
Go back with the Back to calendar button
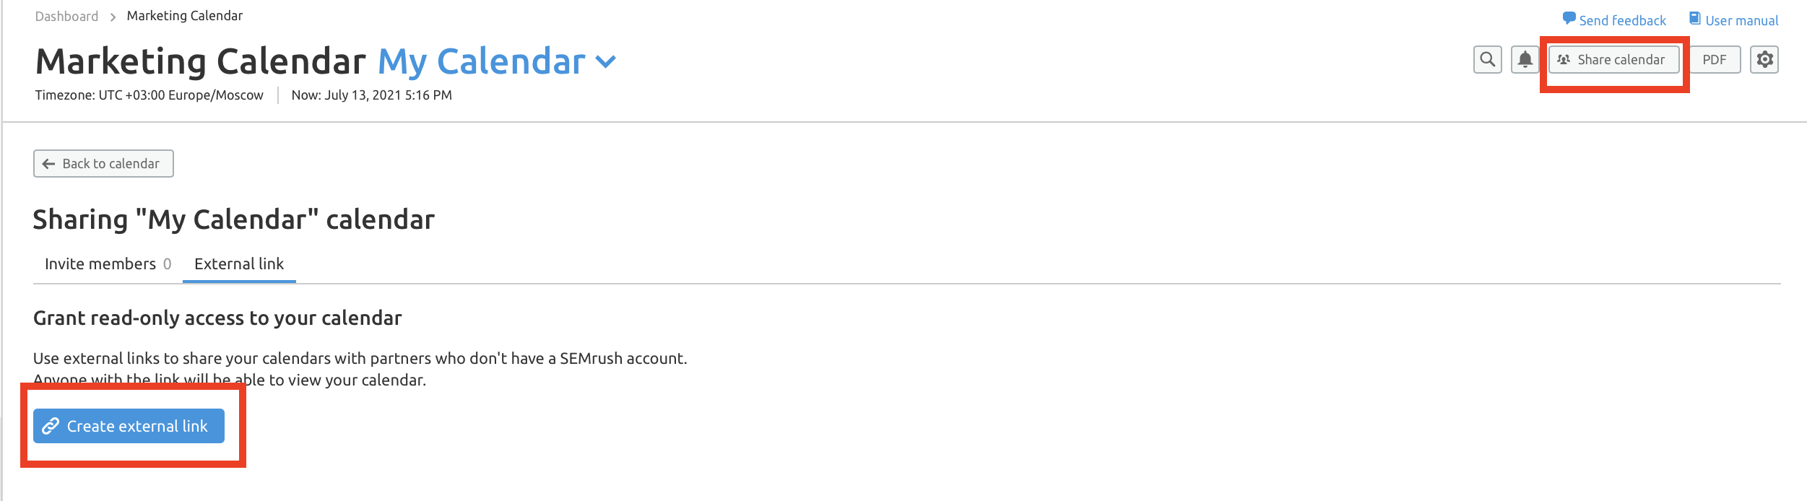pos(103,164)
